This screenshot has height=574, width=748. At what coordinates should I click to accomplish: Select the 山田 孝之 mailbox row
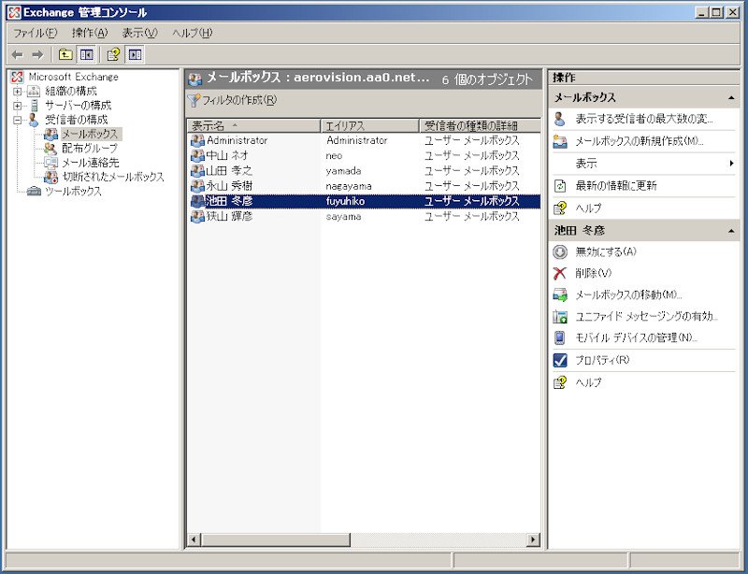point(364,171)
